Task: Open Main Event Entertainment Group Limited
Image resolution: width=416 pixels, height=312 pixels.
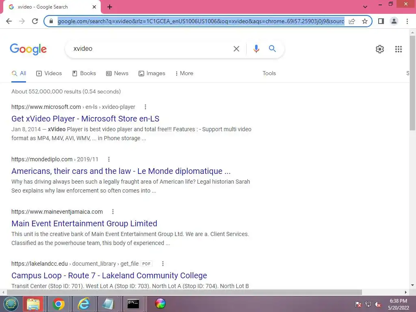Action: point(84,223)
